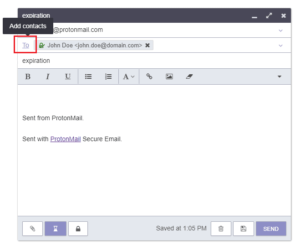Insert a numbered list
The width and height of the screenshot is (295, 245).
(108, 77)
